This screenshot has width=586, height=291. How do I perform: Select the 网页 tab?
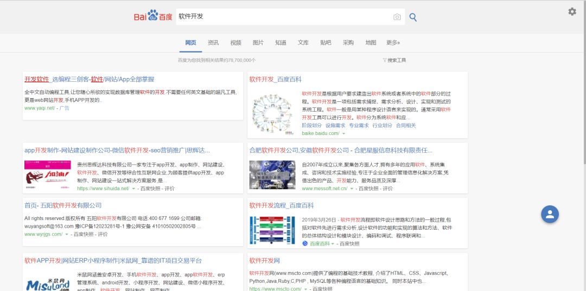coord(190,43)
